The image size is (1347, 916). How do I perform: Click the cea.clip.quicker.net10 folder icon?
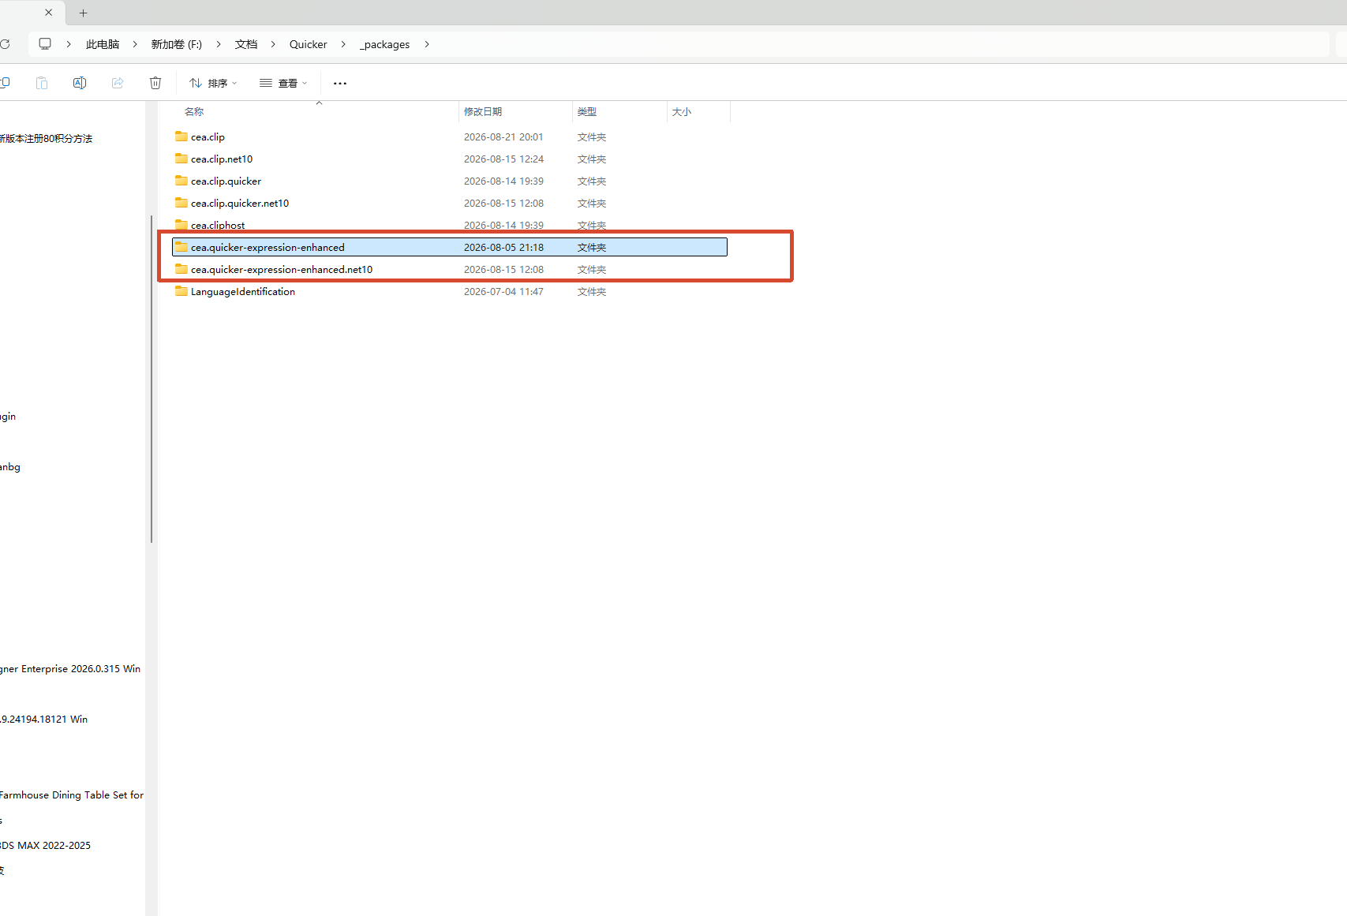click(x=181, y=203)
